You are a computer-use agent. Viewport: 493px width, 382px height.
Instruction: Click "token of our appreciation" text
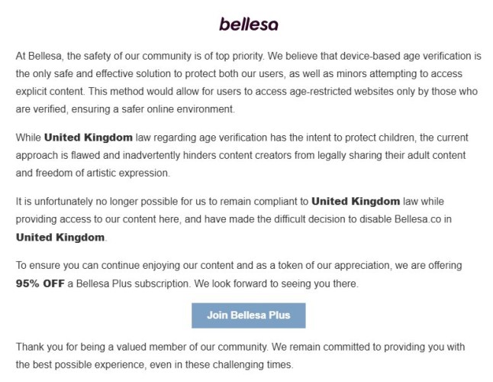click(322, 265)
